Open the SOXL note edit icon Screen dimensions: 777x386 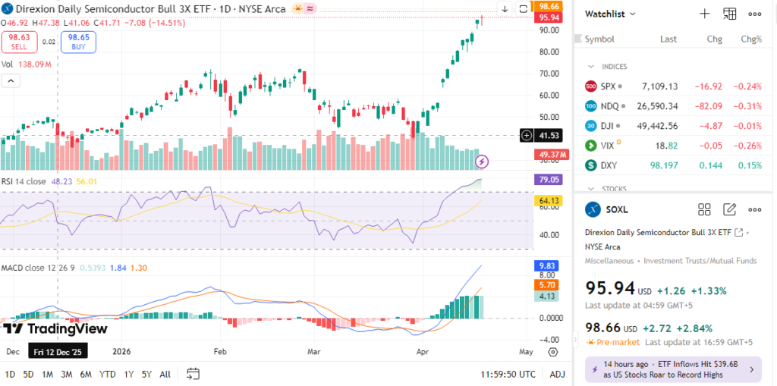click(729, 210)
